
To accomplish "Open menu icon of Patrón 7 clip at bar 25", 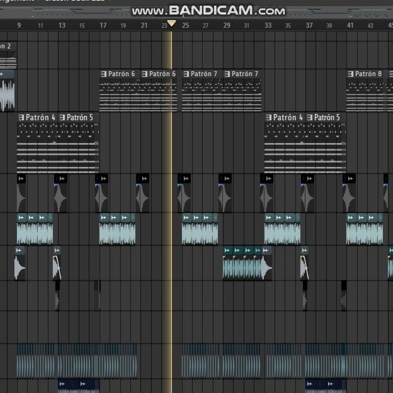I will [186, 74].
